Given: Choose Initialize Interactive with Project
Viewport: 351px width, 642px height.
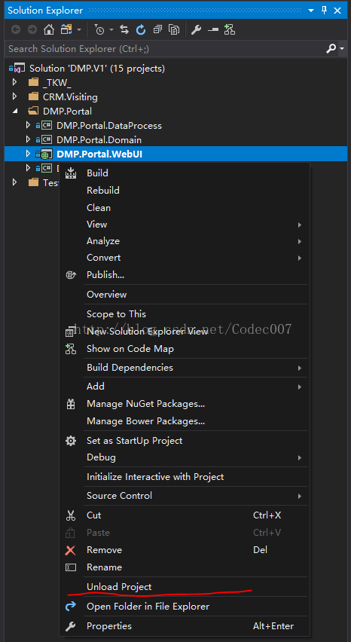Looking at the screenshot, I should click(x=184, y=476).
